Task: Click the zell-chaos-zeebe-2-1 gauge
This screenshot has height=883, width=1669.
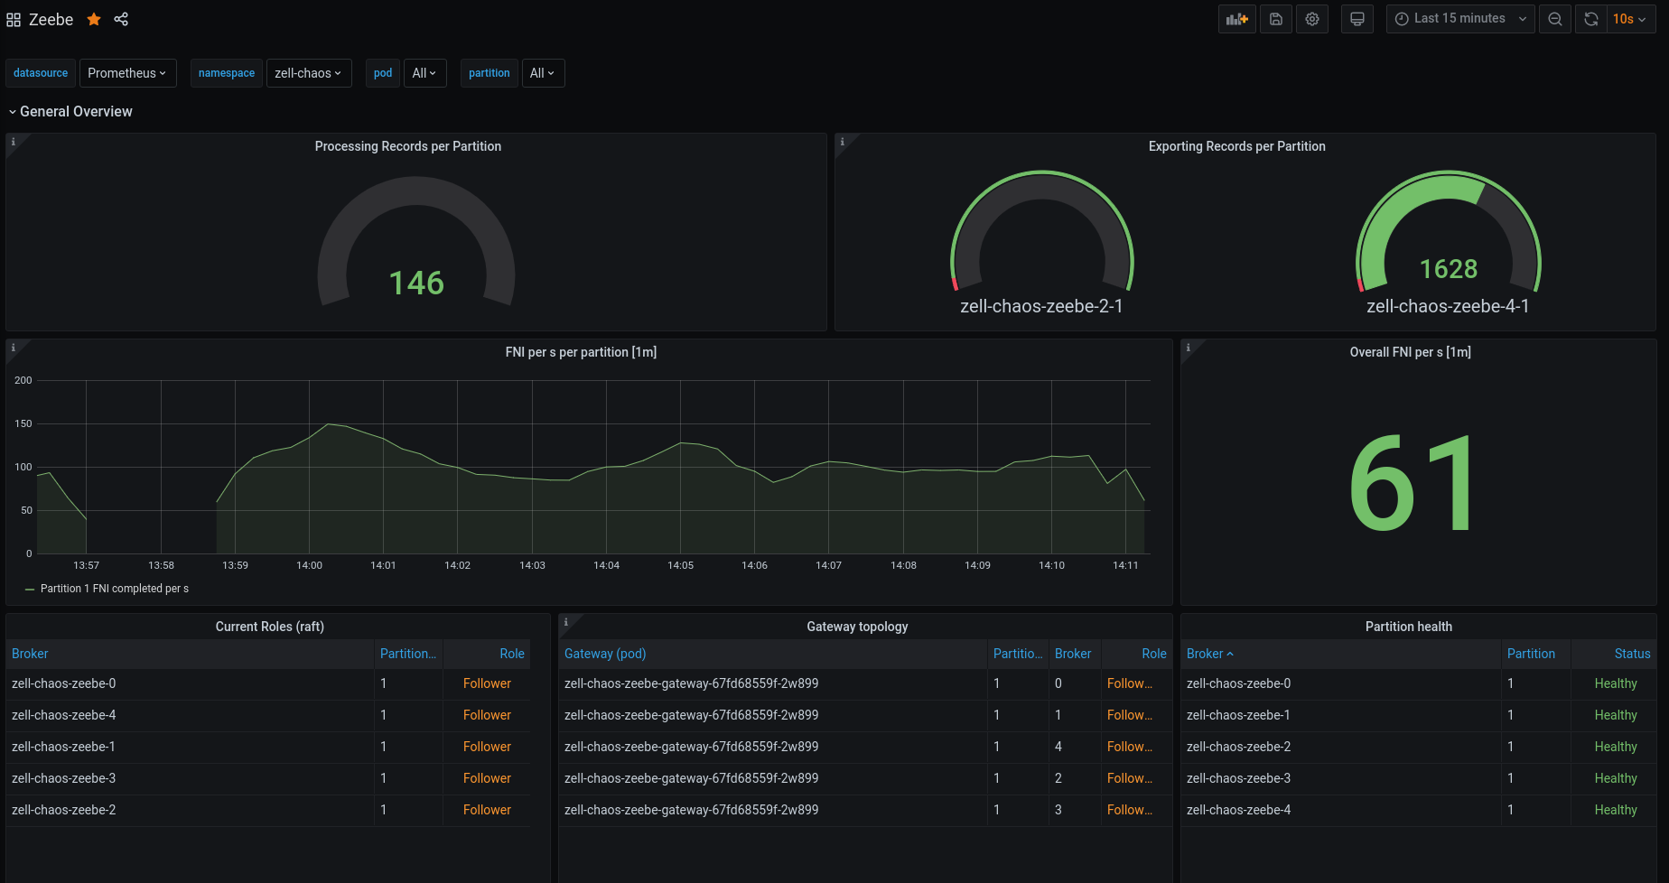Action: pos(1041,243)
